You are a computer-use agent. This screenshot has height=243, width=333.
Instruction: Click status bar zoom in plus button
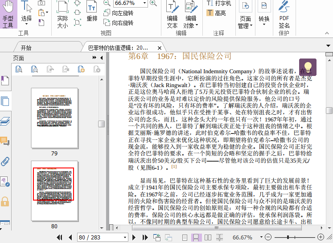click(x=321, y=237)
